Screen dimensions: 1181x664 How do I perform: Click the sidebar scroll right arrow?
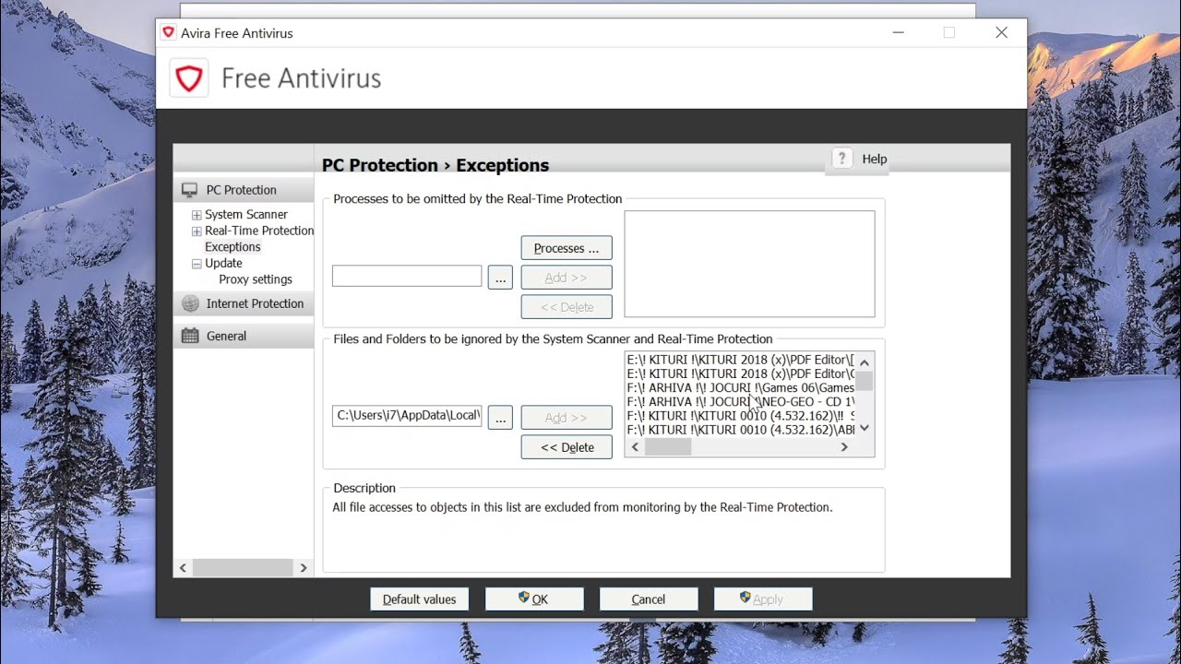(x=304, y=568)
